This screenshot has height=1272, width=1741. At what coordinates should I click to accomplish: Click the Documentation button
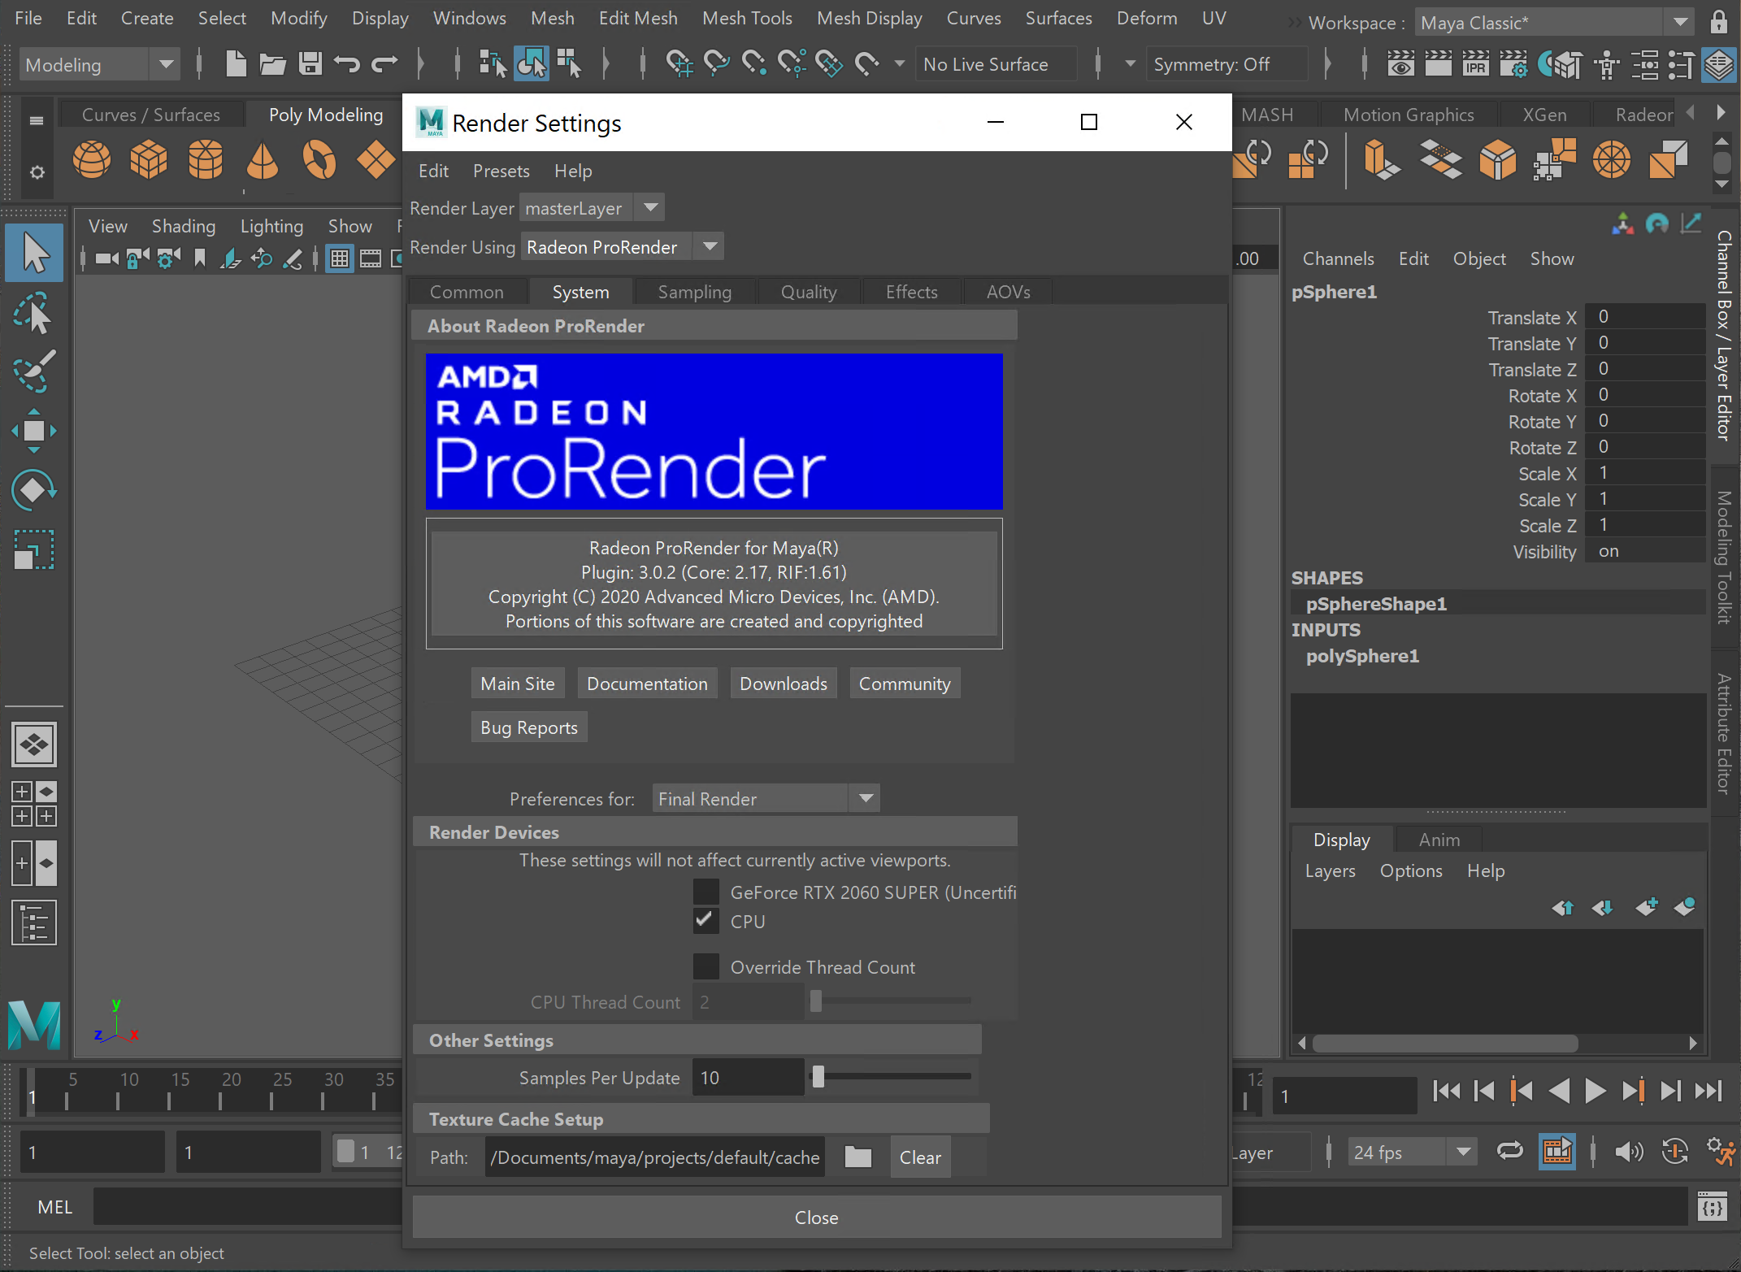click(x=647, y=684)
